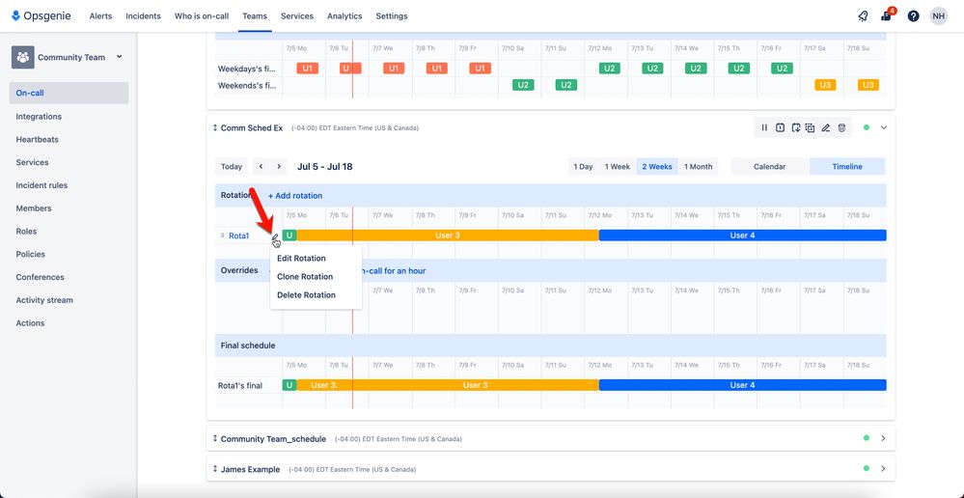
Task: Open the Teams tab
Action: coord(255,16)
